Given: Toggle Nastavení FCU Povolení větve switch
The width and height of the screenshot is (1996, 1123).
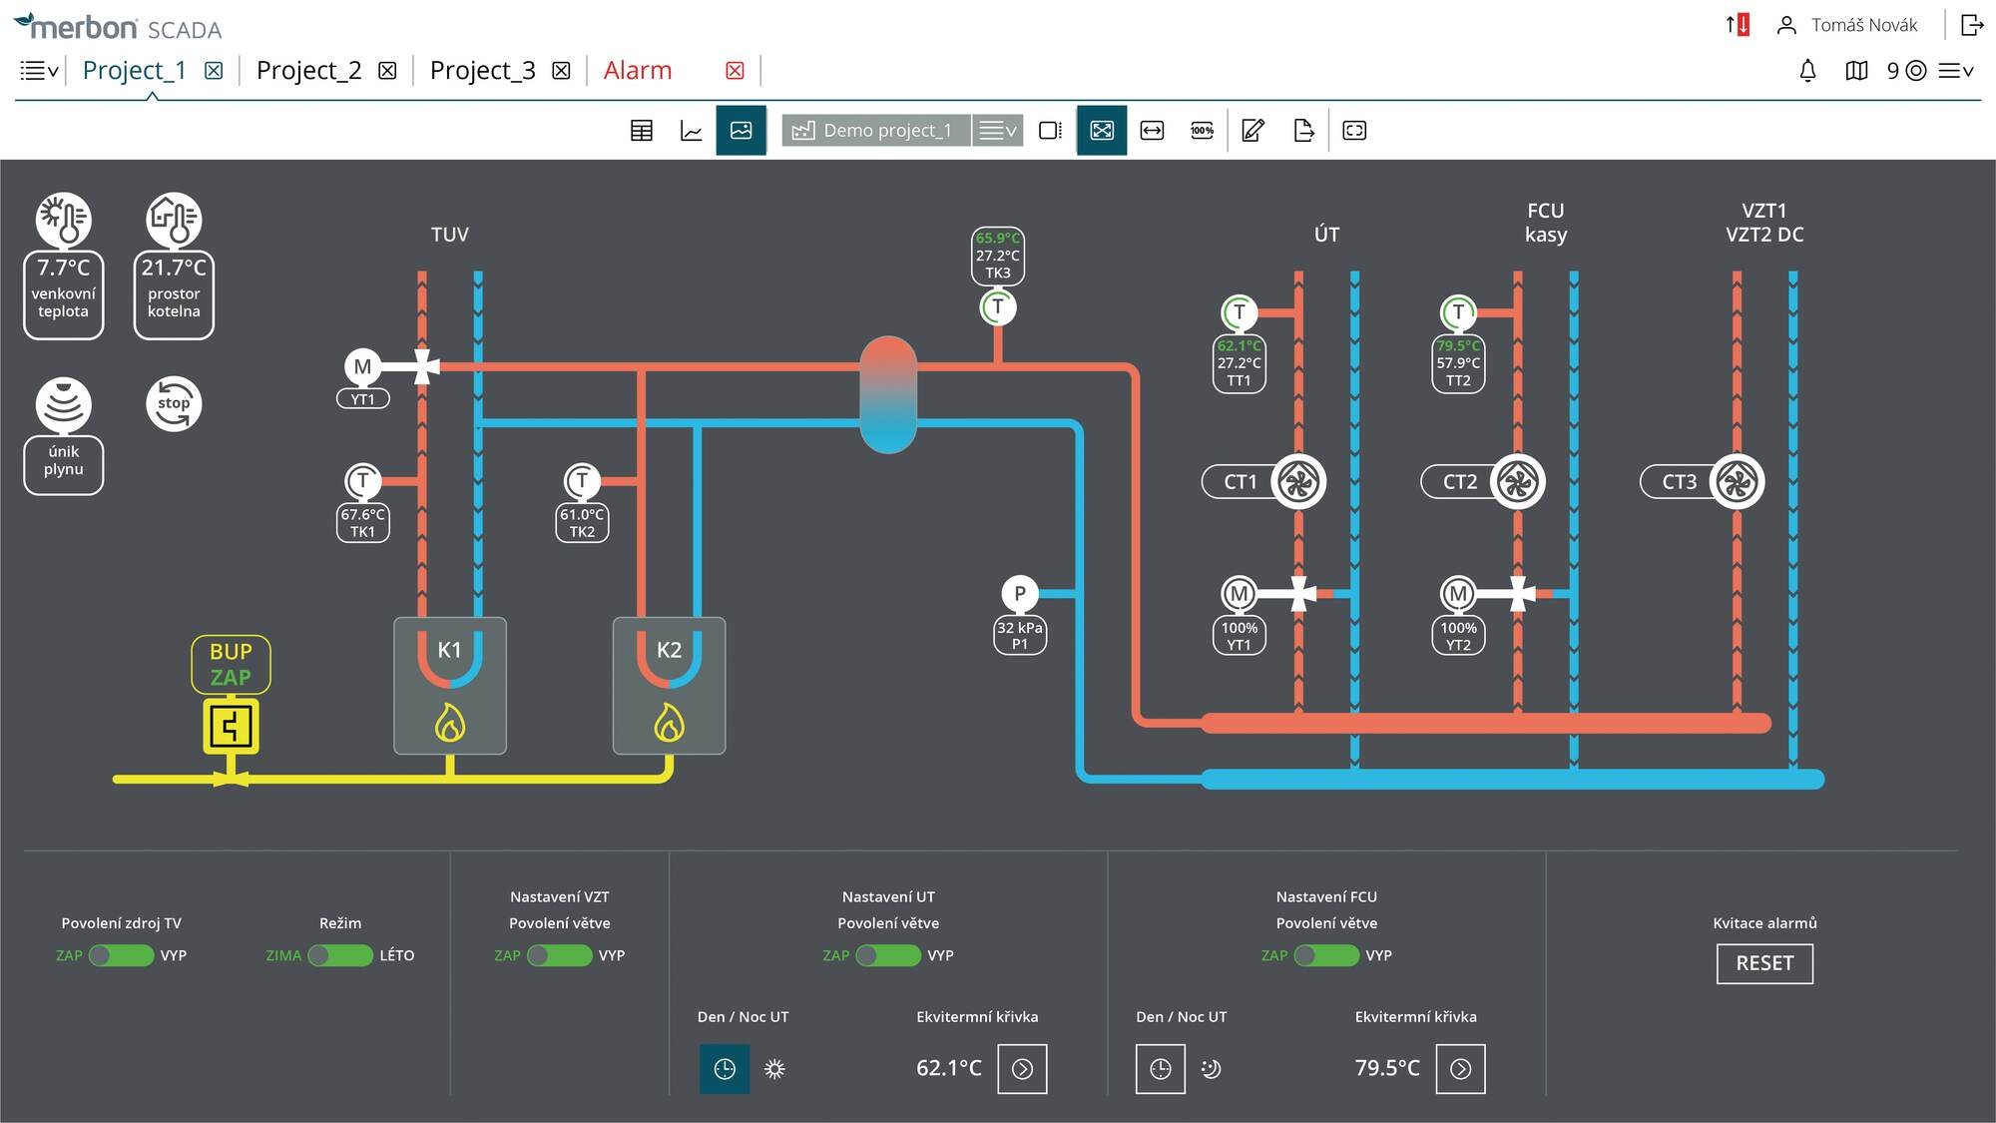Looking at the screenshot, I should (1326, 955).
